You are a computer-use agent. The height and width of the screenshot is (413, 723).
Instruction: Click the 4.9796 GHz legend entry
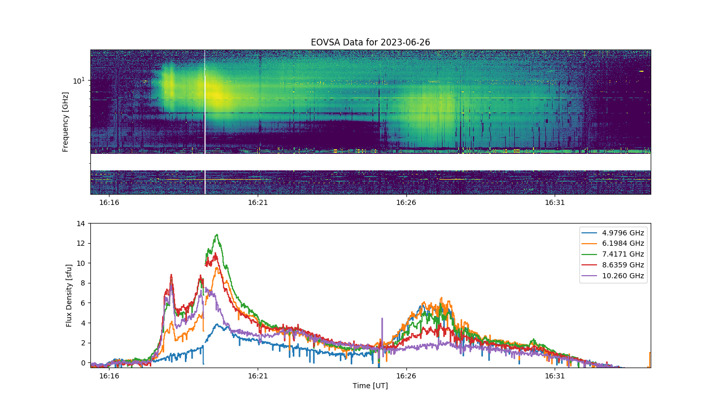click(612, 233)
